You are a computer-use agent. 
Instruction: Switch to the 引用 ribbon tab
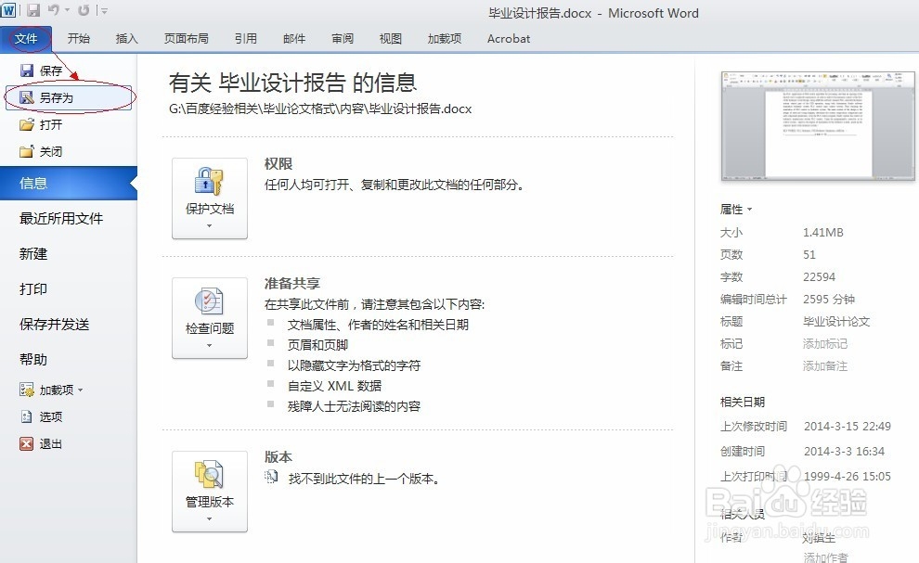click(246, 39)
